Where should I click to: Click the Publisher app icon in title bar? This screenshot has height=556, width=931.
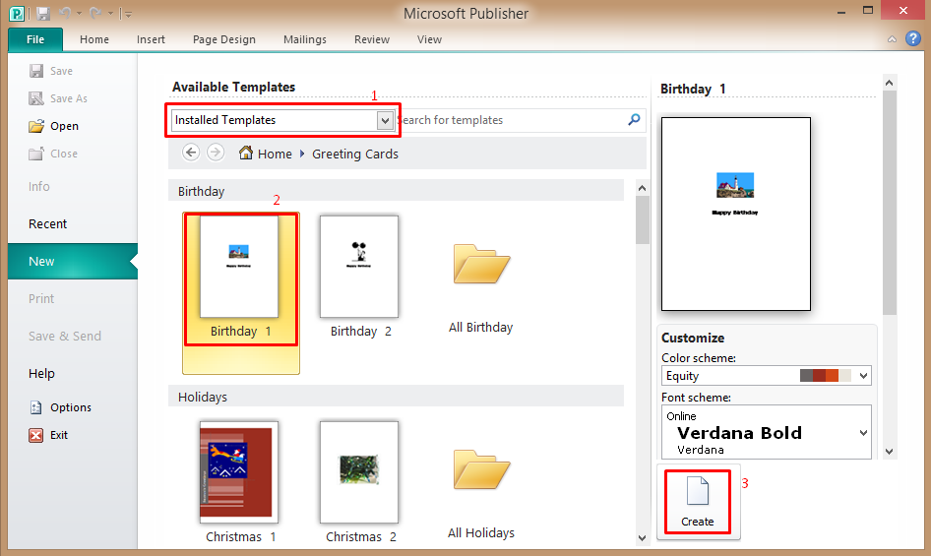coord(17,13)
